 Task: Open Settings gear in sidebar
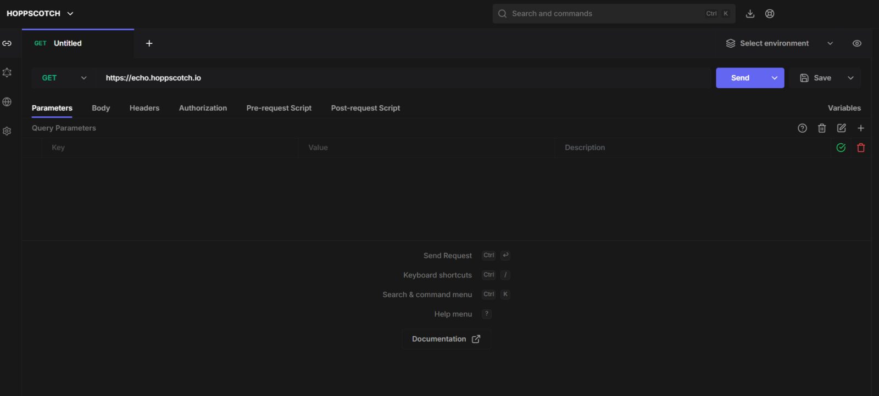(7, 131)
